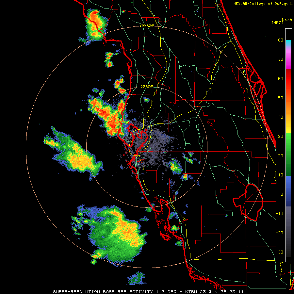The width and height of the screenshot is (294, 294).
Task: Click the 30 value on dBZ scale
Action: [281, 137]
